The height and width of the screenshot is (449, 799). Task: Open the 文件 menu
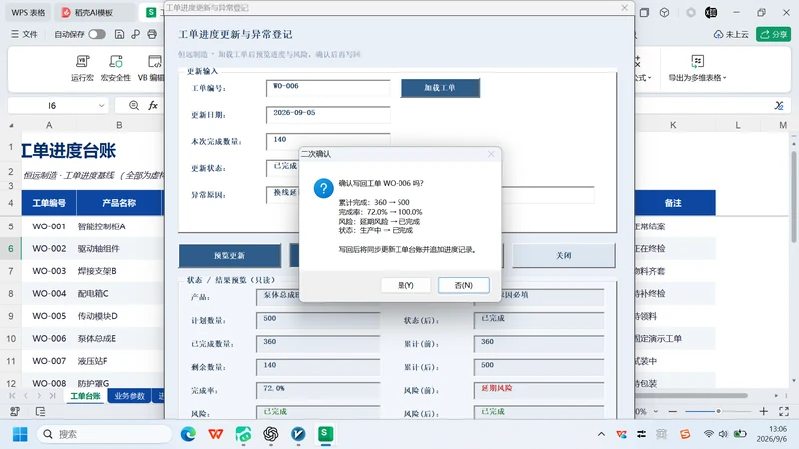coord(24,34)
